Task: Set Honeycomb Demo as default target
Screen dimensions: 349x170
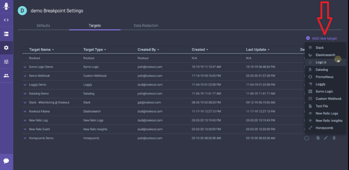Action: pyautogui.click(x=306, y=138)
